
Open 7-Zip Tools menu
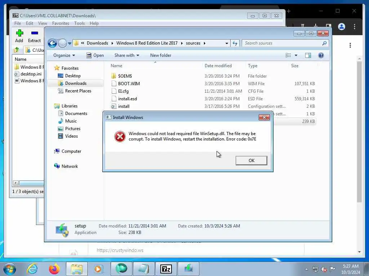point(80,23)
